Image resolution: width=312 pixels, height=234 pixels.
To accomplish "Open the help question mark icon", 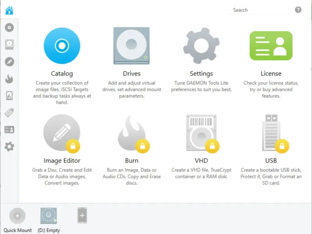I will [x=298, y=10].
